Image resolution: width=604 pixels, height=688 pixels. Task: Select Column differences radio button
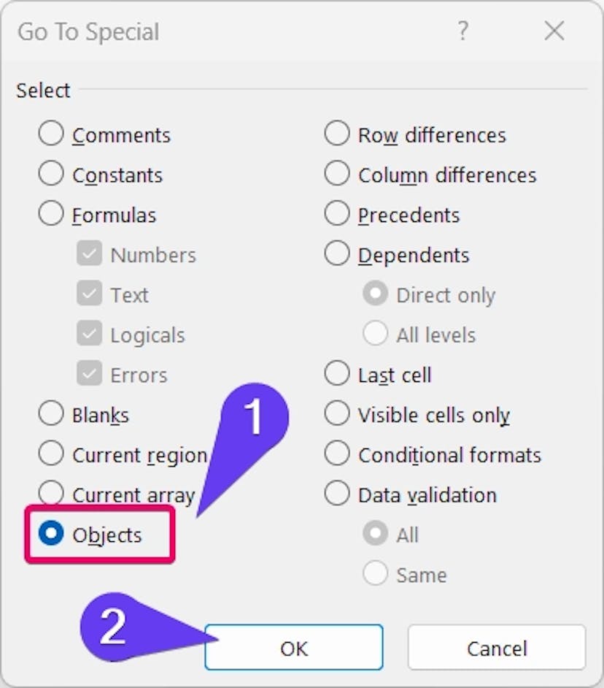[x=337, y=175]
